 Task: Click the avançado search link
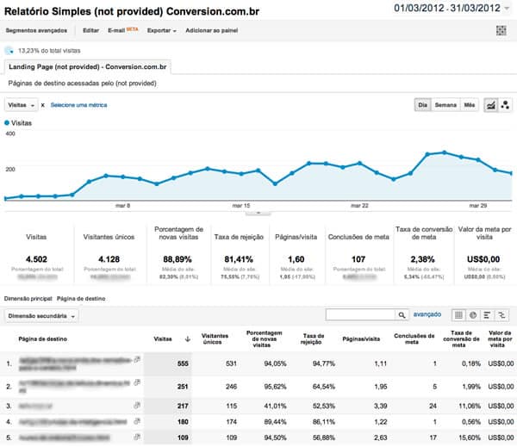click(427, 314)
